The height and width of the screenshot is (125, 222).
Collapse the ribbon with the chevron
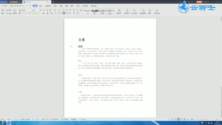click(x=220, y=6)
